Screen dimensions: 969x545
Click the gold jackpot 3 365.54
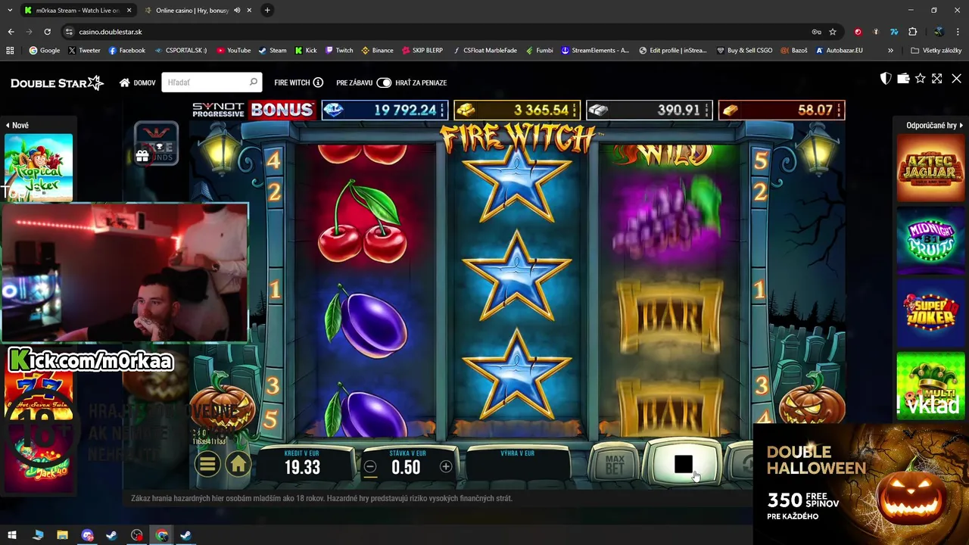517,111
